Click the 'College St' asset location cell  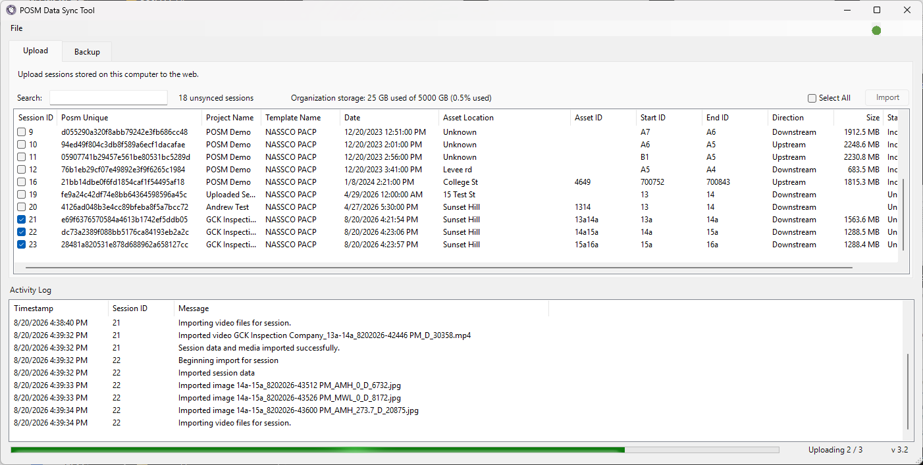(460, 182)
